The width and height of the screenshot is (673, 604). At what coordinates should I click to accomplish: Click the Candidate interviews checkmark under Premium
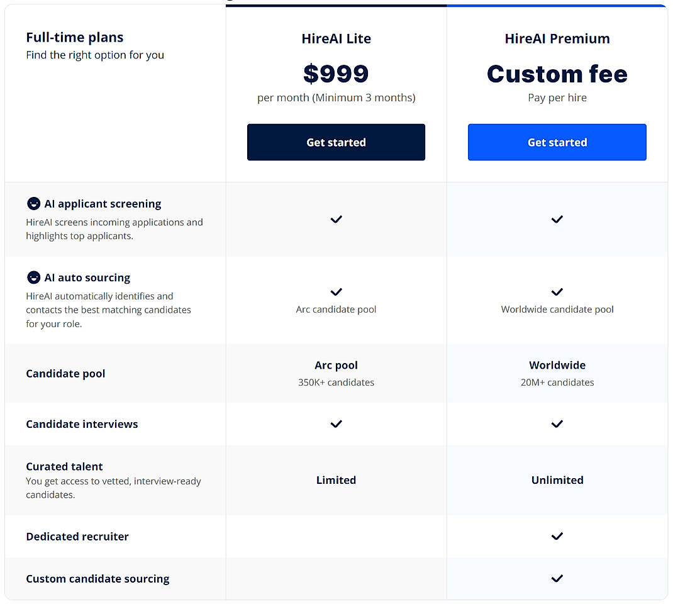(x=557, y=423)
